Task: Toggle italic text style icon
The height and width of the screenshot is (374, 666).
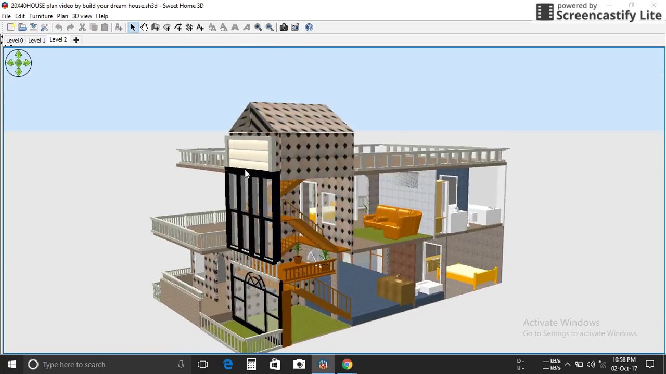Action: coord(246,27)
